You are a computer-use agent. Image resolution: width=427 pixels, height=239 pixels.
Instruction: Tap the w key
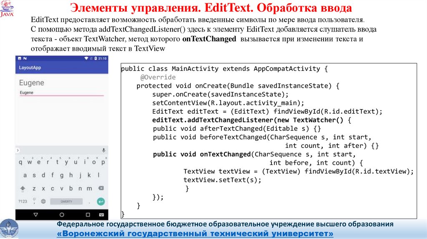(x=30, y=162)
